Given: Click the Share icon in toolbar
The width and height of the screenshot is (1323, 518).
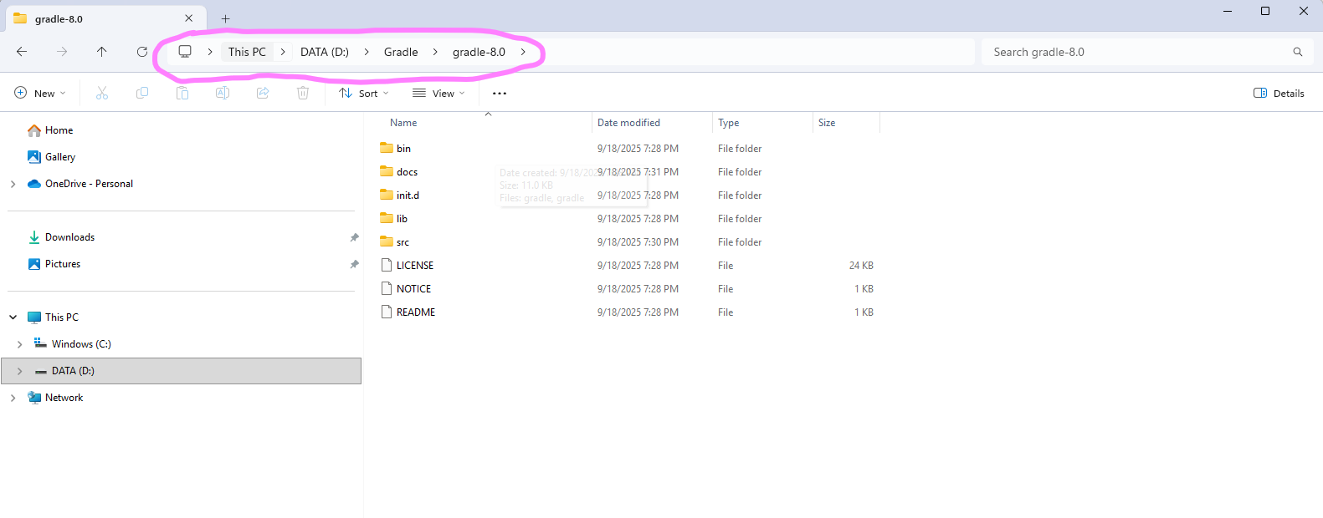Looking at the screenshot, I should click(x=263, y=93).
